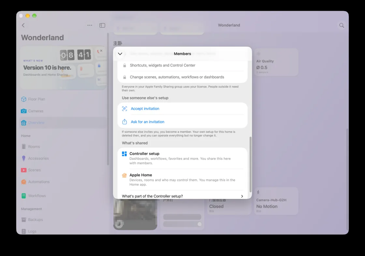Click the Controller setup dashboard icon

(x=124, y=154)
